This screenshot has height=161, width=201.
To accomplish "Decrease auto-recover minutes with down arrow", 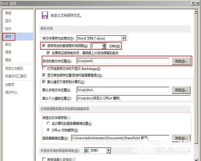I will point(104,47).
